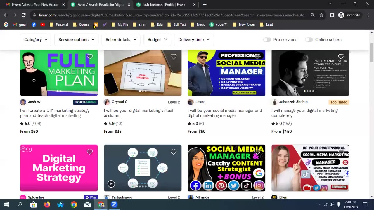Click the clock showing 7:40 PM
374x210 pixels.
(x=351, y=202)
